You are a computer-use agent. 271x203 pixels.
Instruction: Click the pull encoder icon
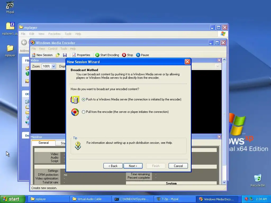tap(75, 112)
